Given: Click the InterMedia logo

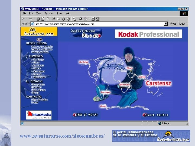Looking at the screenshot, I should tap(39, 115).
